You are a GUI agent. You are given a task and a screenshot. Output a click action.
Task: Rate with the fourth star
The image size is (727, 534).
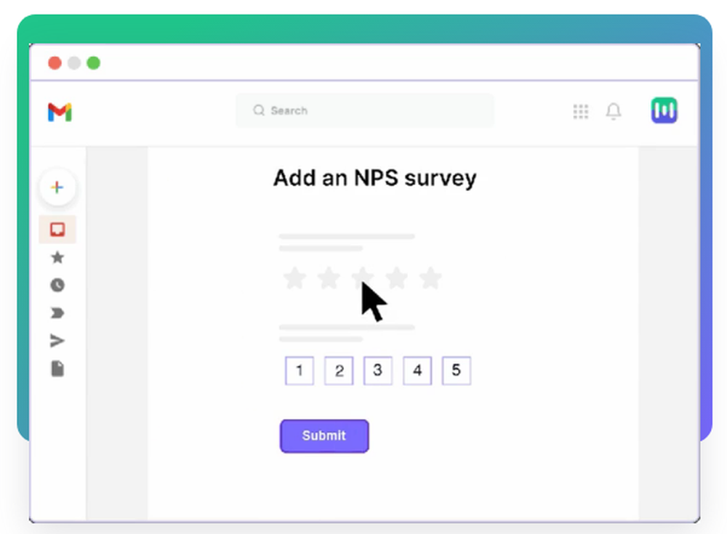coord(397,278)
